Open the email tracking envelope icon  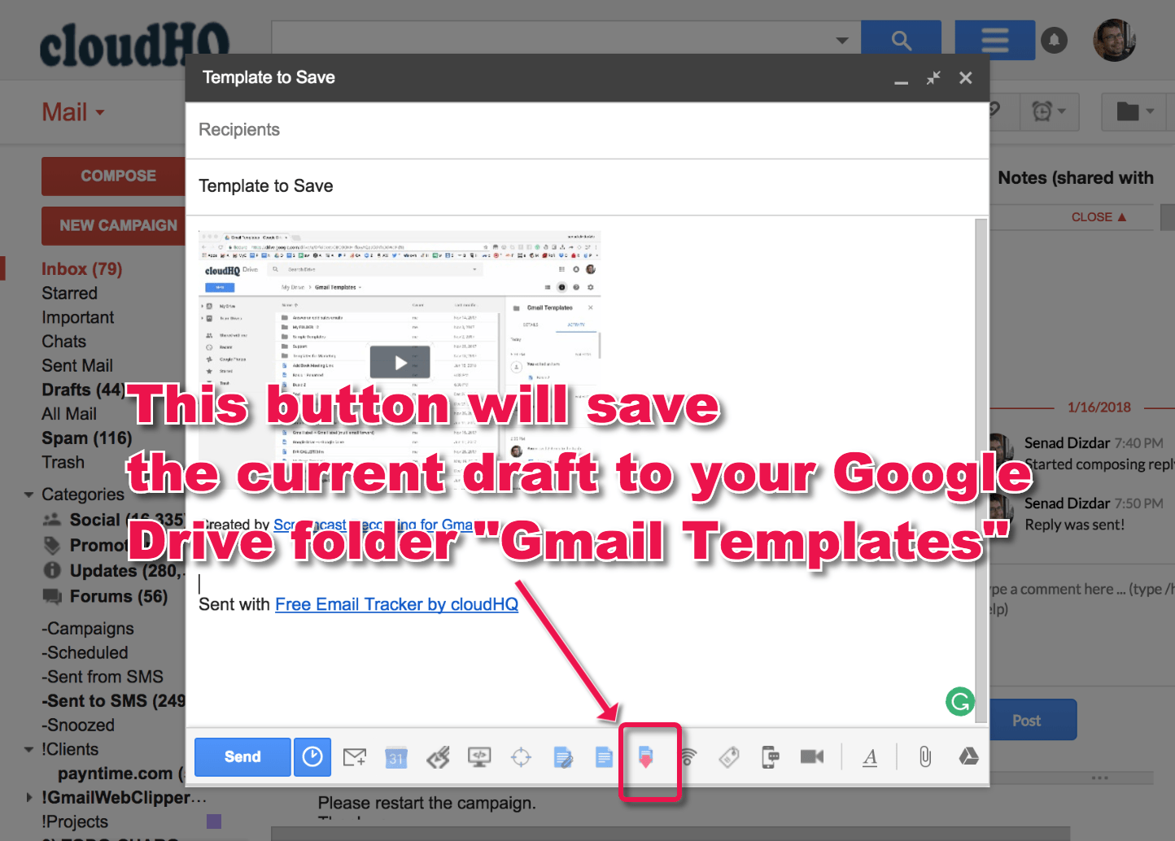click(354, 756)
